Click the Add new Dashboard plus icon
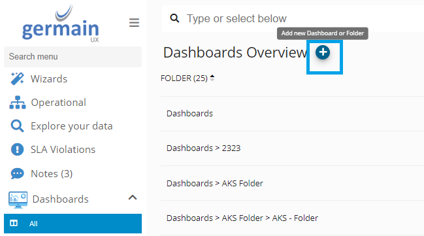Image resolution: width=424 pixels, height=236 pixels. [323, 52]
